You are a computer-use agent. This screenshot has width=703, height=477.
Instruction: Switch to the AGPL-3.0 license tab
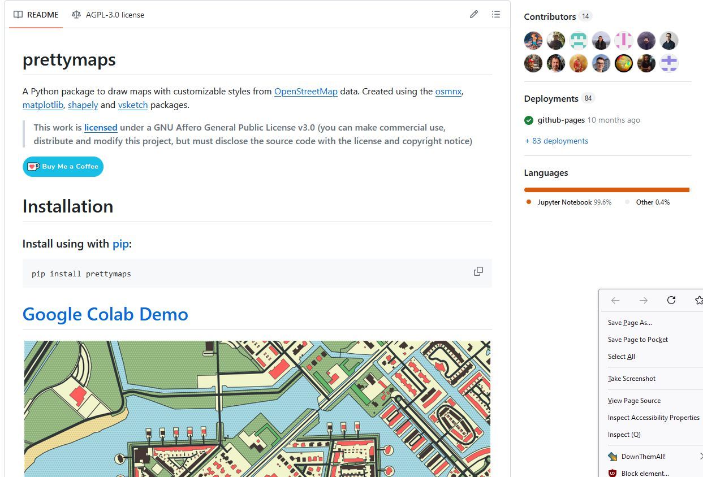click(108, 15)
